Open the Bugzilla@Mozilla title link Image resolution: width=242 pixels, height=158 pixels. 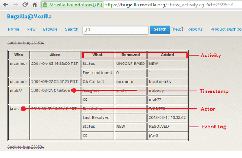pos(29,17)
